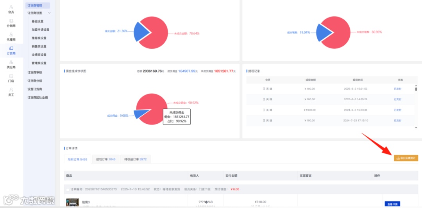Viewport: 422px width, 208px height.
Task: Click the withdrawal records scrollbar thumb
Action: 416,89
